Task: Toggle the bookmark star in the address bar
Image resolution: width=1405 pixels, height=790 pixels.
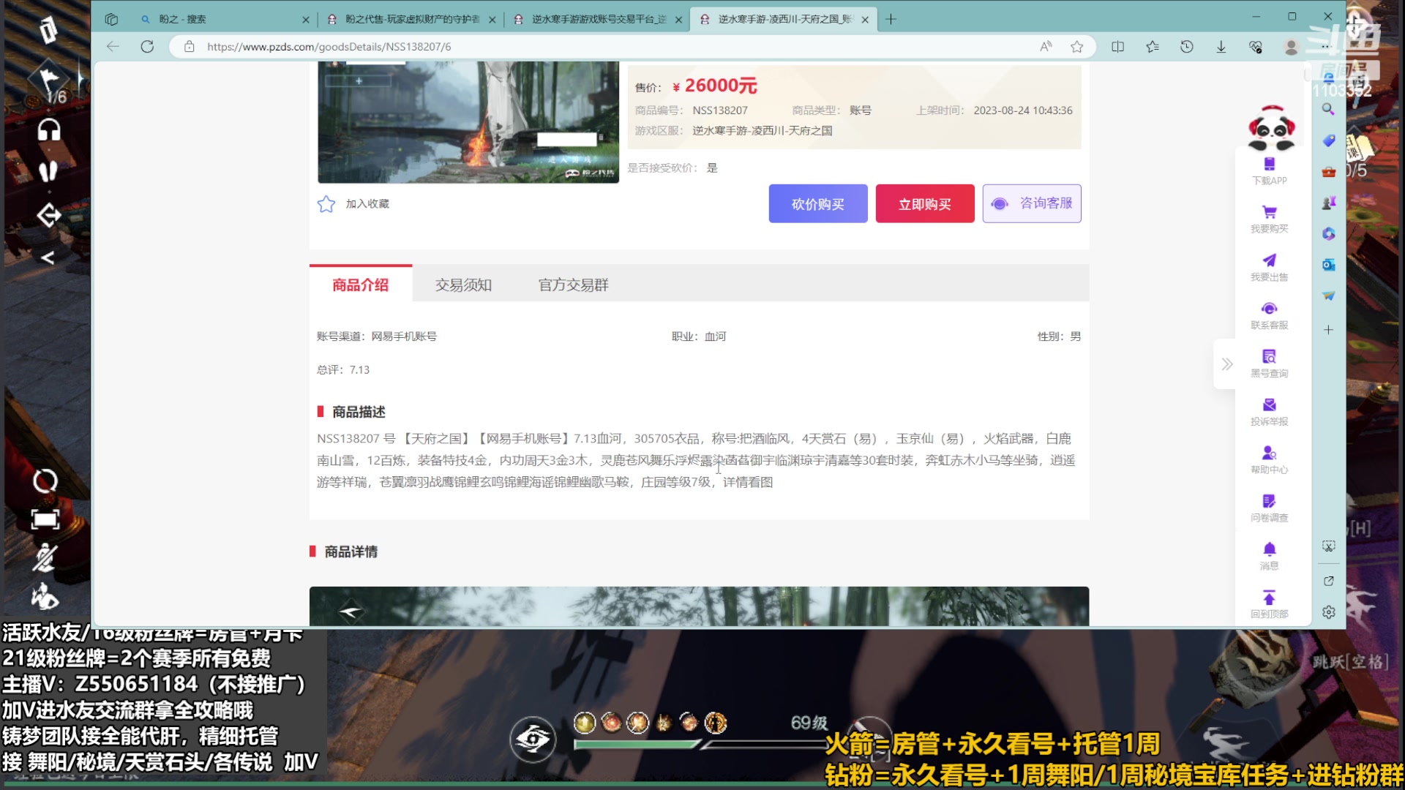Action: pos(1076,46)
